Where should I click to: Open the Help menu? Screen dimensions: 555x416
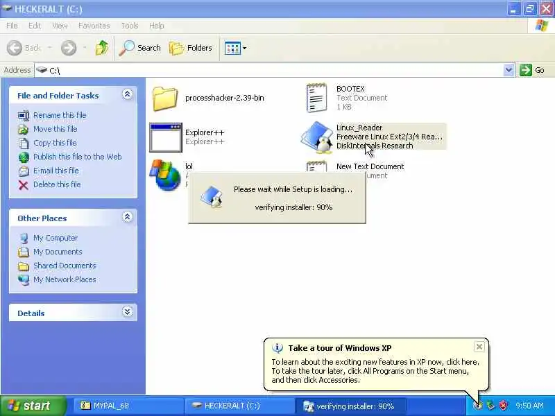[x=156, y=26]
